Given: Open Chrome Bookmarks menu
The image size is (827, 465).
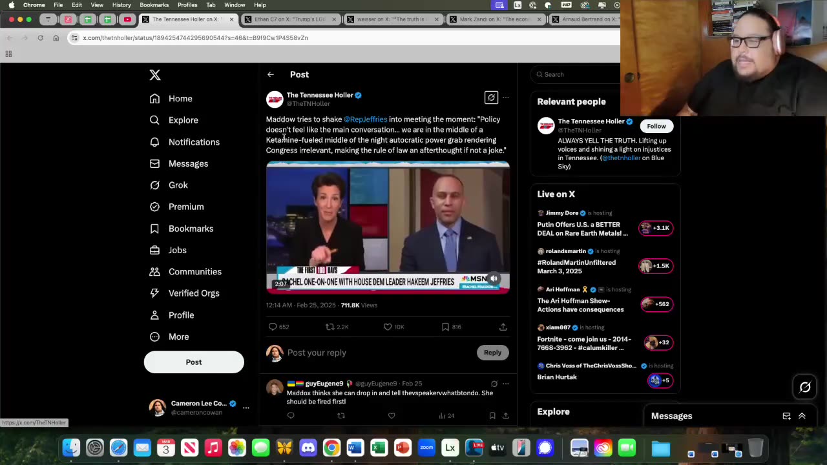Looking at the screenshot, I should (154, 5).
